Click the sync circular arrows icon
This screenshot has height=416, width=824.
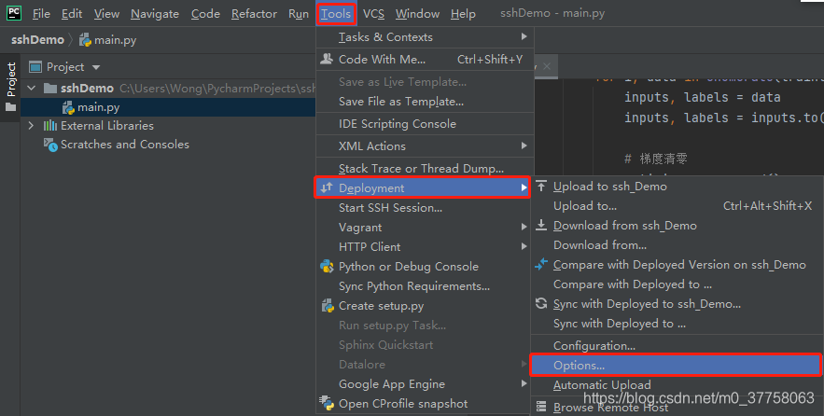point(540,303)
